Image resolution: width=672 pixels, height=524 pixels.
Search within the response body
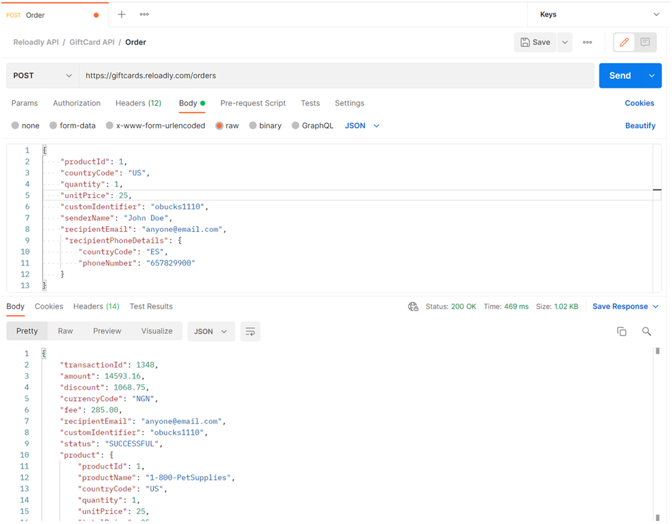coord(647,331)
